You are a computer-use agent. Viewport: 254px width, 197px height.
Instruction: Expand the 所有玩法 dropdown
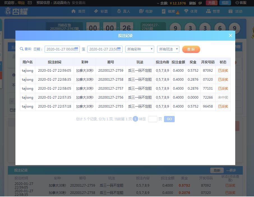coord(168,49)
